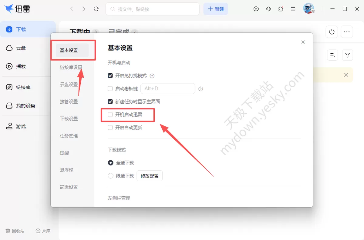Close the settings dialog with X
364x240 pixels.
tap(303, 42)
